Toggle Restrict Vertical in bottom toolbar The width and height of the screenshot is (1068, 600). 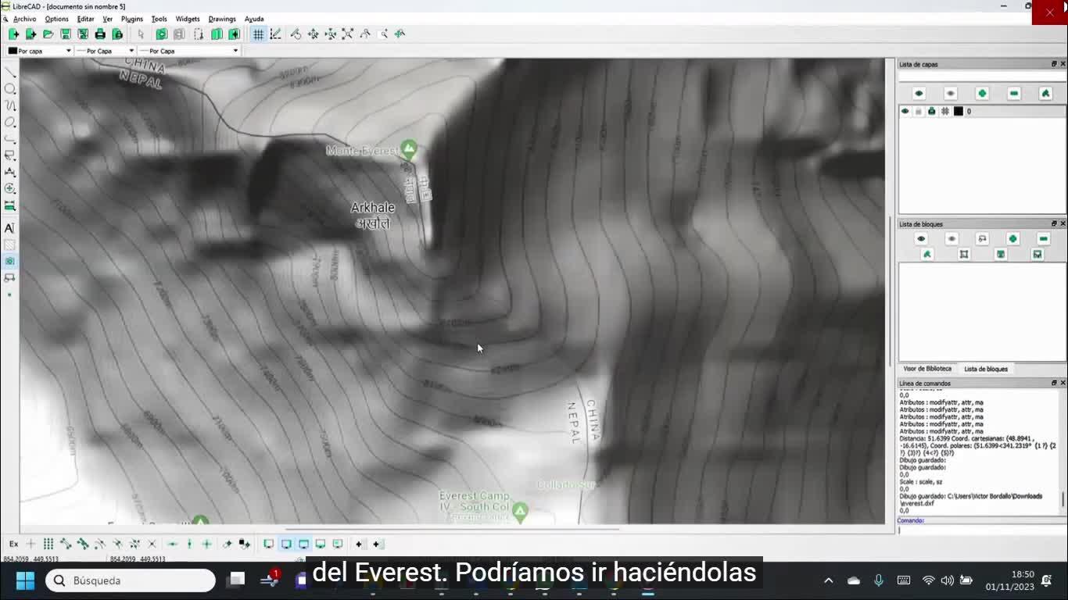click(189, 544)
